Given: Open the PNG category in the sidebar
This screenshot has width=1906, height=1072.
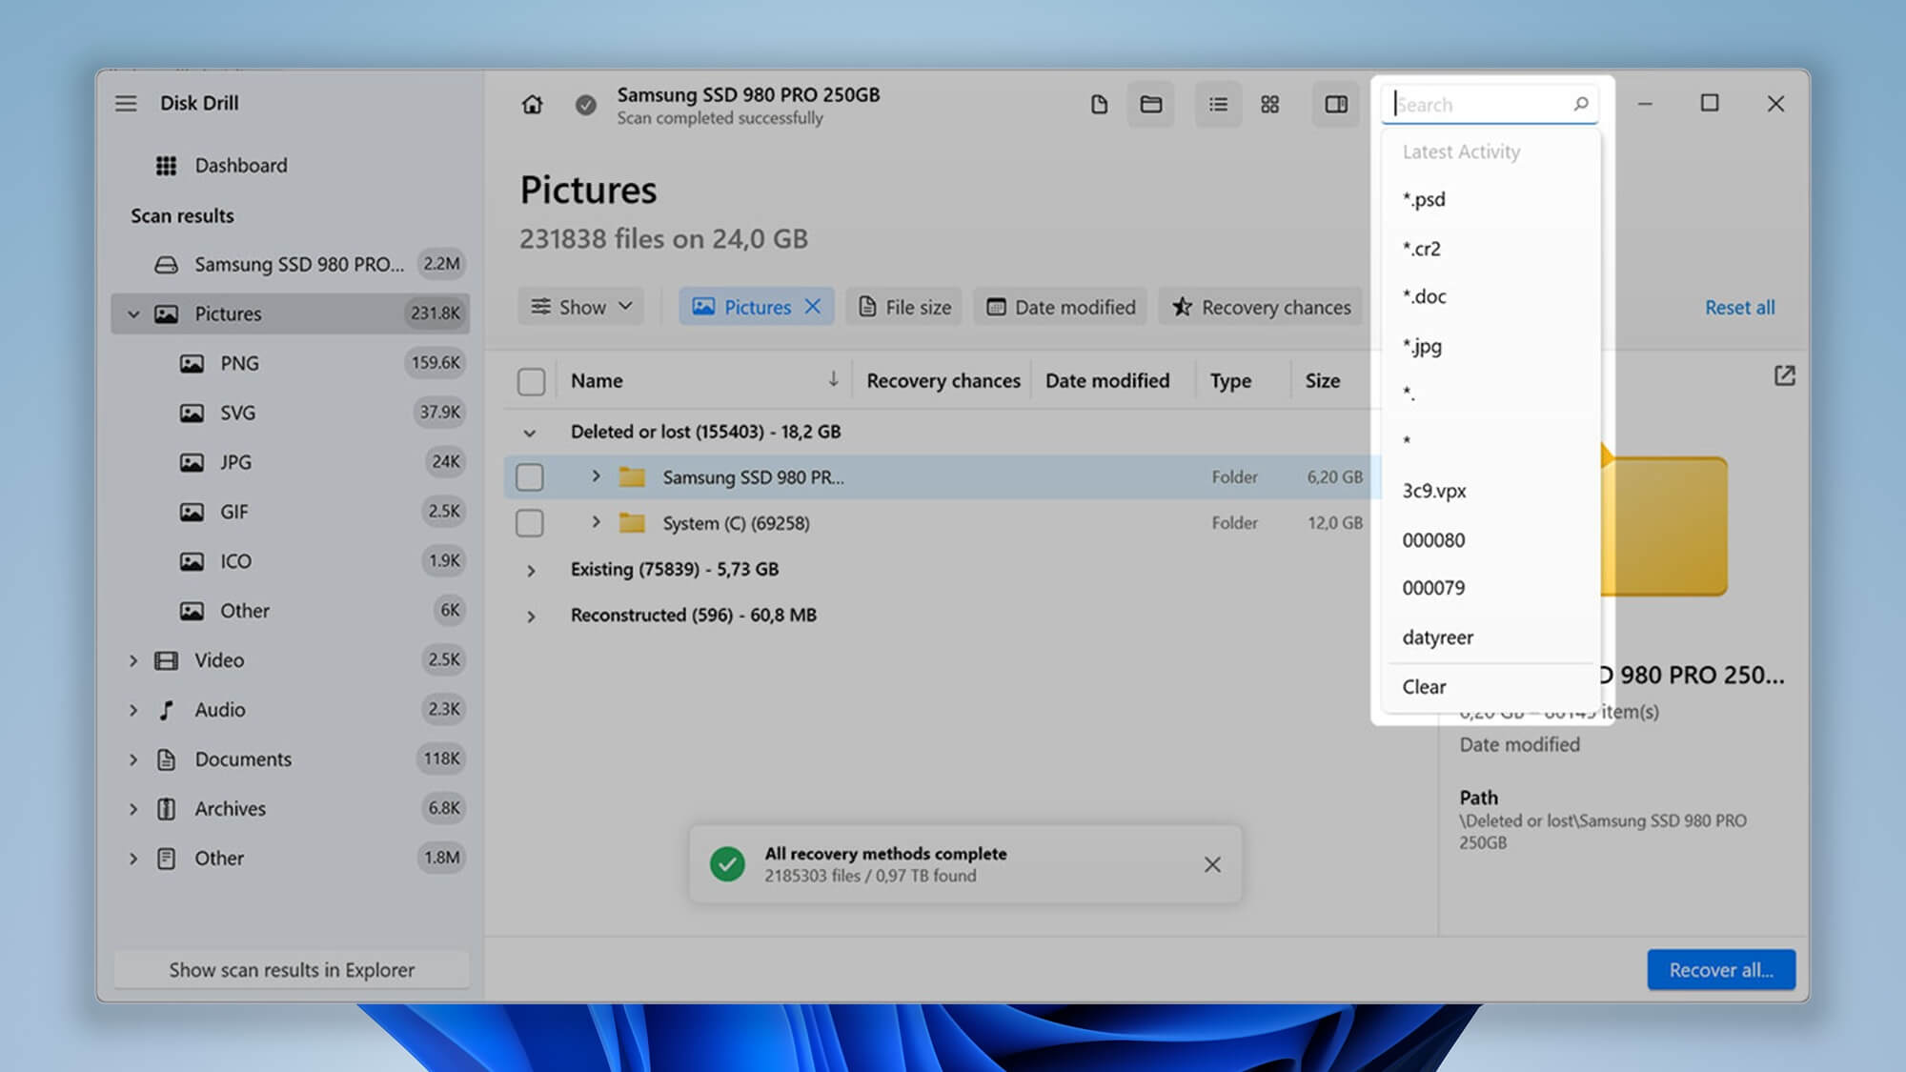Looking at the screenshot, I should [291, 363].
